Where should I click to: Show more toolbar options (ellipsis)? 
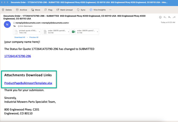point(111,10)
